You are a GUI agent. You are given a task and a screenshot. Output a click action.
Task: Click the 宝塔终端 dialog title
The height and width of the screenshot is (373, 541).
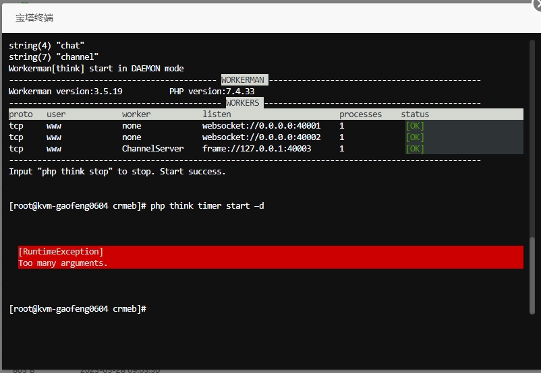coord(34,18)
